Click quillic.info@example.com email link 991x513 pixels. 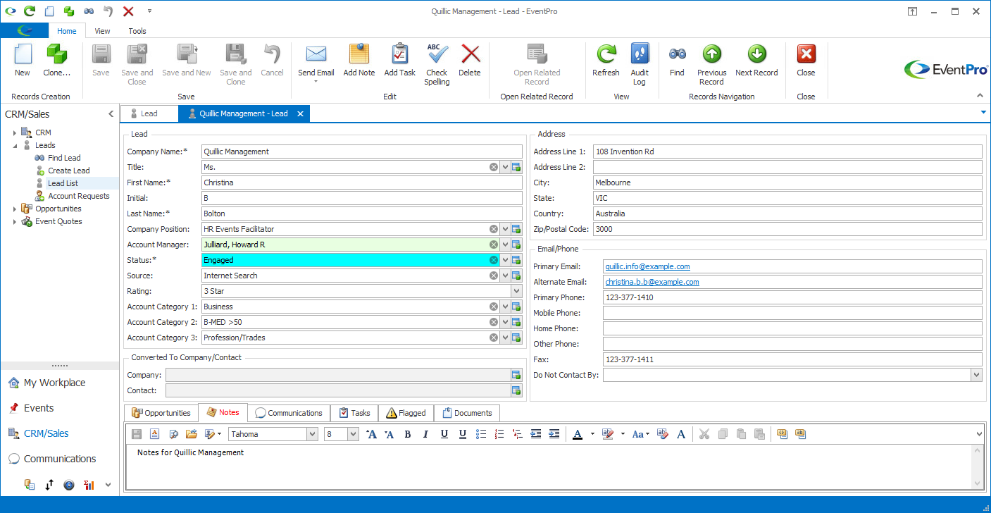point(647,266)
